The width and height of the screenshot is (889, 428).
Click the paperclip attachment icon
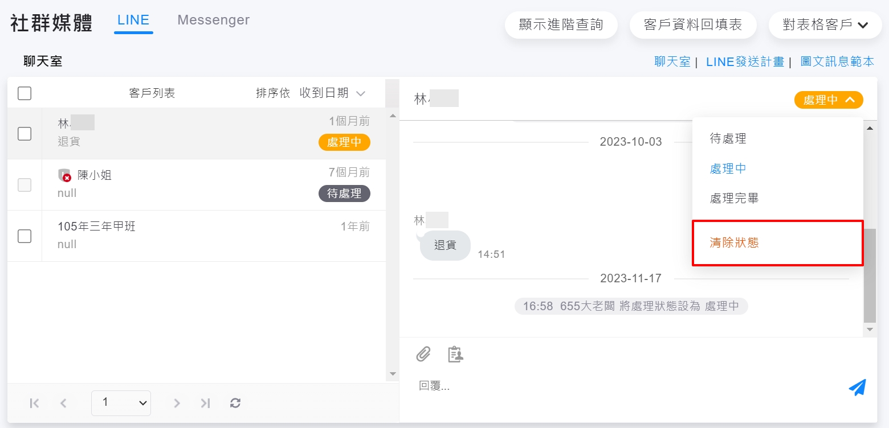pos(423,354)
